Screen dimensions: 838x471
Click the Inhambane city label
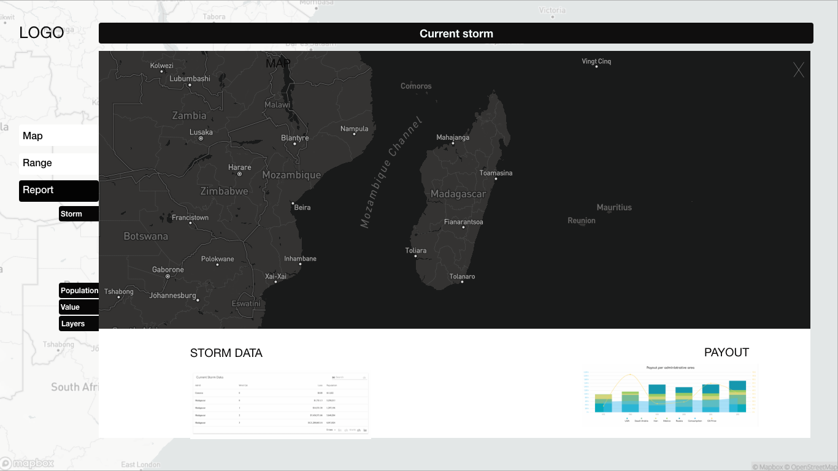click(x=300, y=258)
